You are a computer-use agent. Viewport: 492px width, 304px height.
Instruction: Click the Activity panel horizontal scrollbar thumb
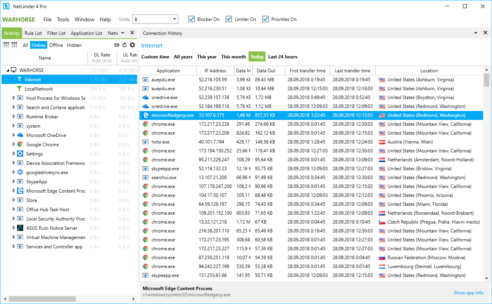pos(43,299)
